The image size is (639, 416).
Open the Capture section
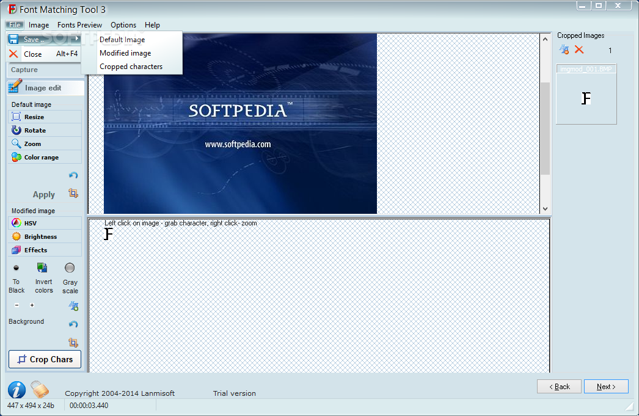click(45, 70)
